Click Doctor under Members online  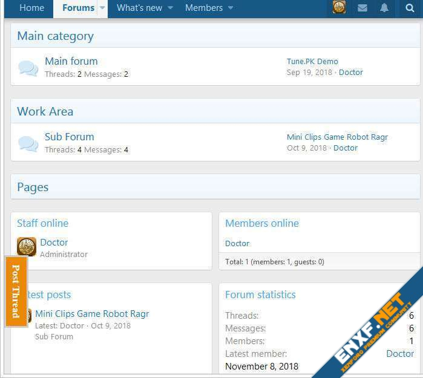coord(237,243)
